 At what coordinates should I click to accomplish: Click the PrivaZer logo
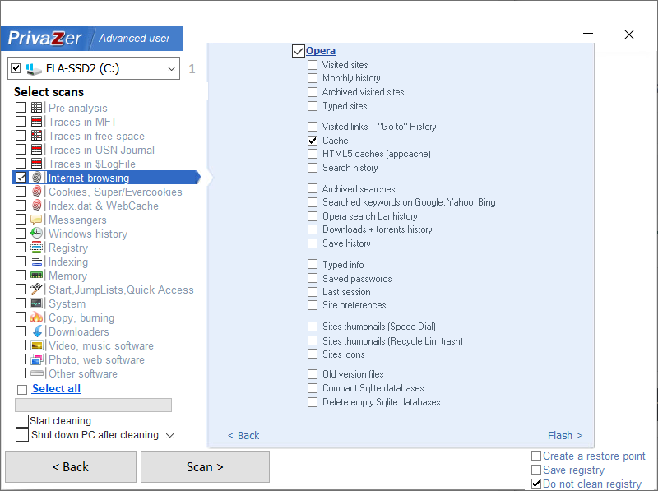tap(45, 38)
